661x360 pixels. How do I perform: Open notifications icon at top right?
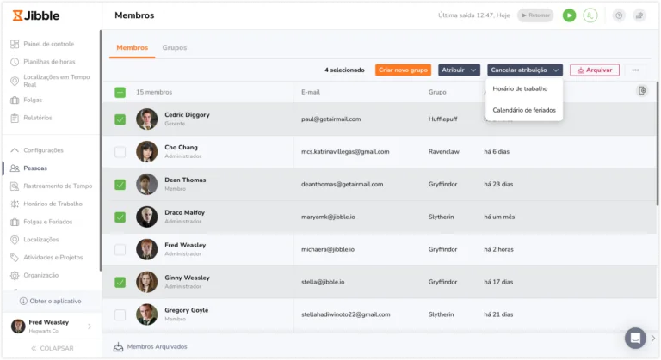coord(639,15)
